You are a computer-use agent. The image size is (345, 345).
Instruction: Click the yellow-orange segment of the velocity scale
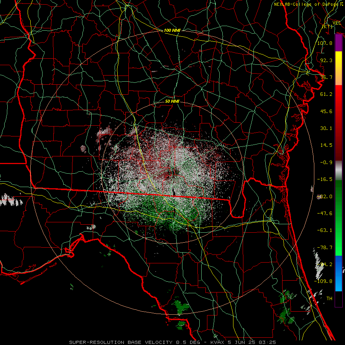[x=338, y=68]
